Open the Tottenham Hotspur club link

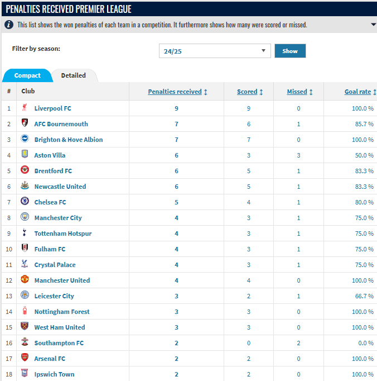[x=63, y=234]
